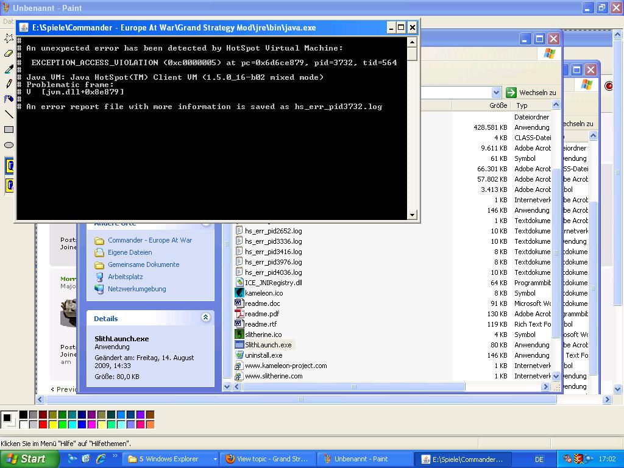Screen dimensions: 624x468
Task: Pick the magenta color swatch
Action: coord(91,425)
